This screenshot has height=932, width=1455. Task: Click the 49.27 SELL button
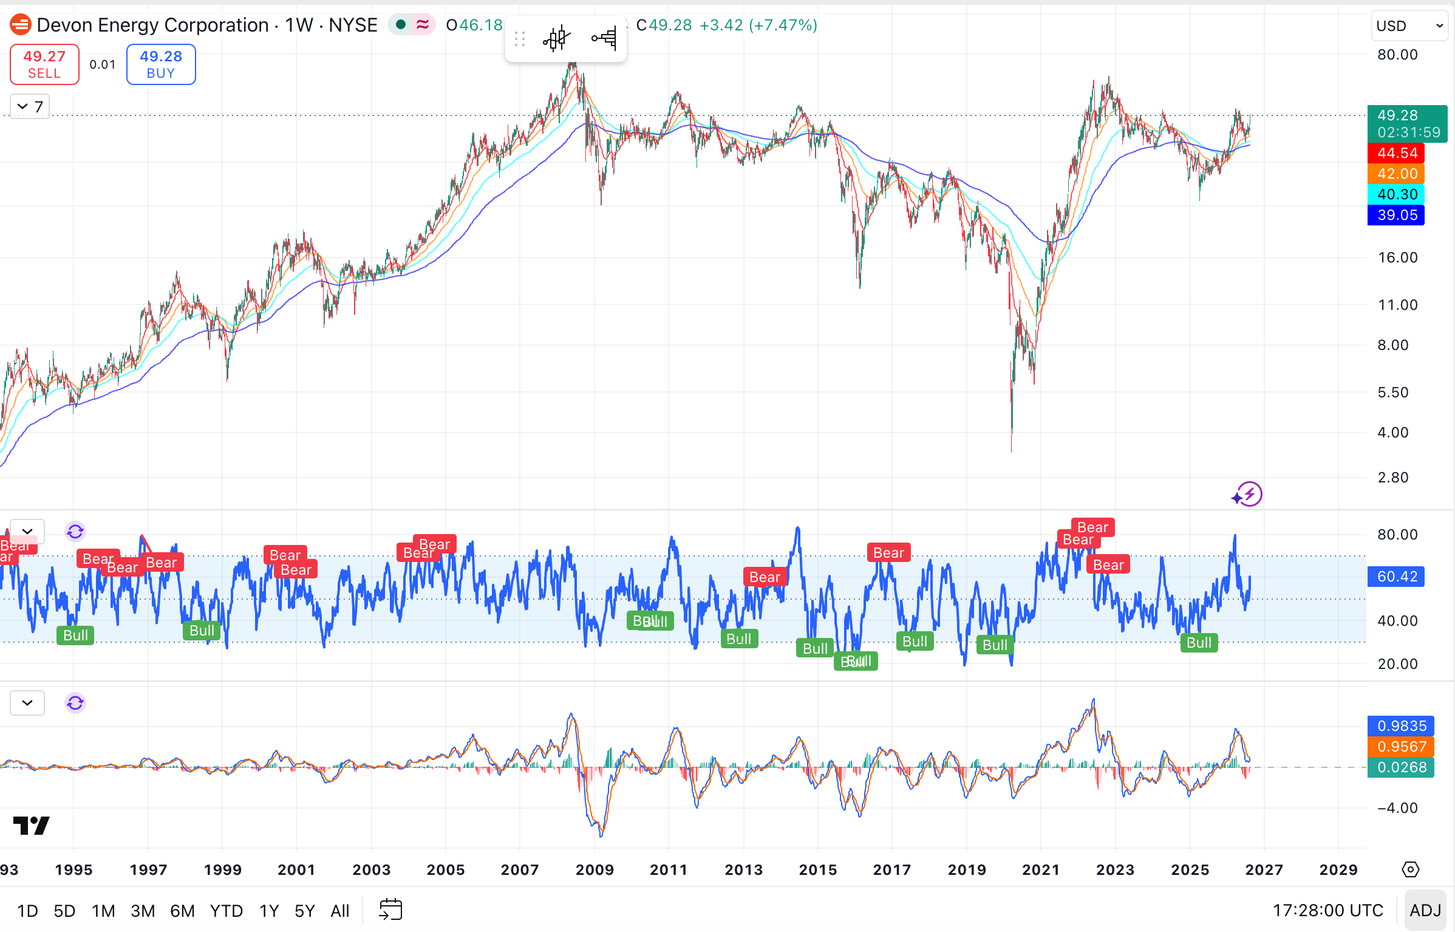44,64
